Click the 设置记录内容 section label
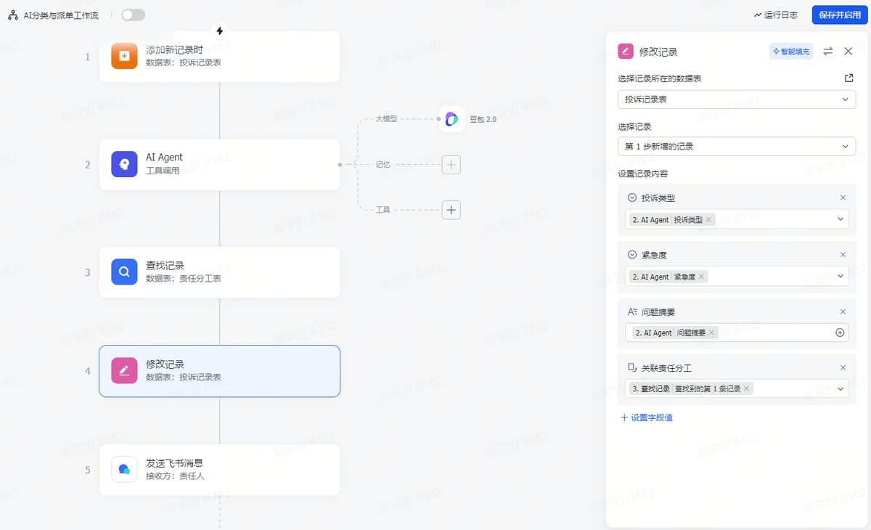The image size is (871, 530). (x=643, y=174)
